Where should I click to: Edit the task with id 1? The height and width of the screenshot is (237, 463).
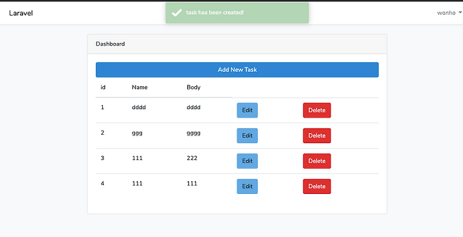pyautogui.click(x=247, y=110)
